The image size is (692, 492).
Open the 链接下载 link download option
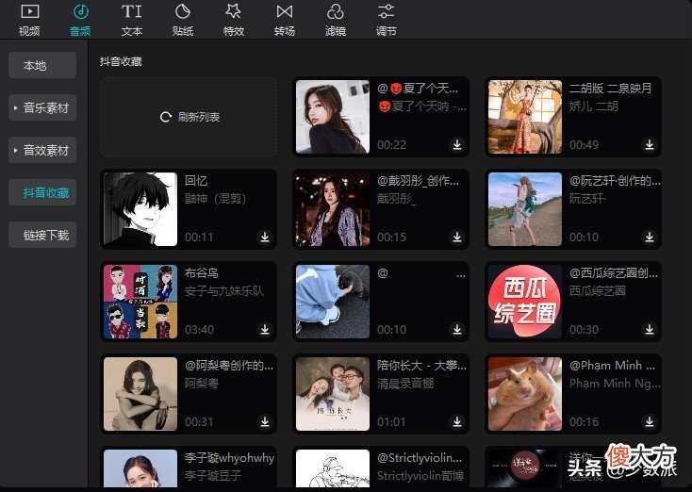pos(42,235)
